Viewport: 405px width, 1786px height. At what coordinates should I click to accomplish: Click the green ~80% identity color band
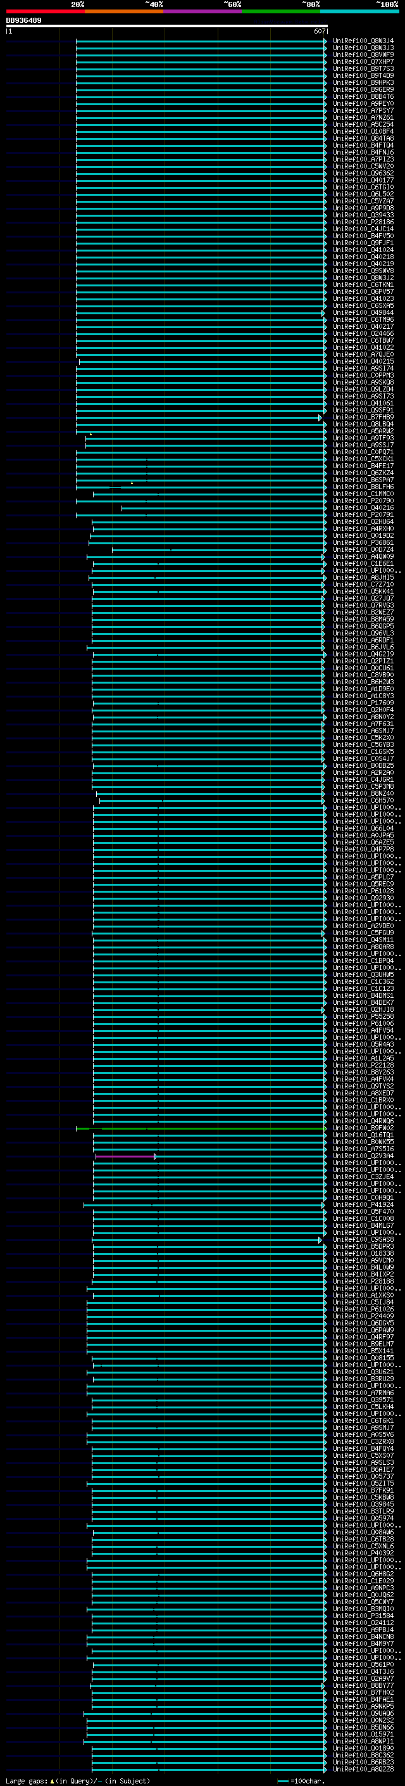coord(281,11)
